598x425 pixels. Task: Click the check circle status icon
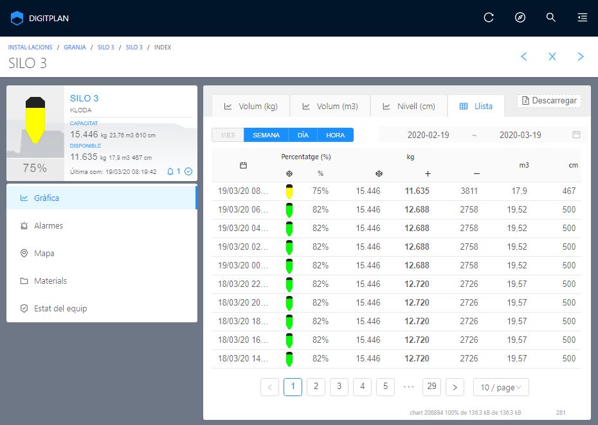click(188, 171)
